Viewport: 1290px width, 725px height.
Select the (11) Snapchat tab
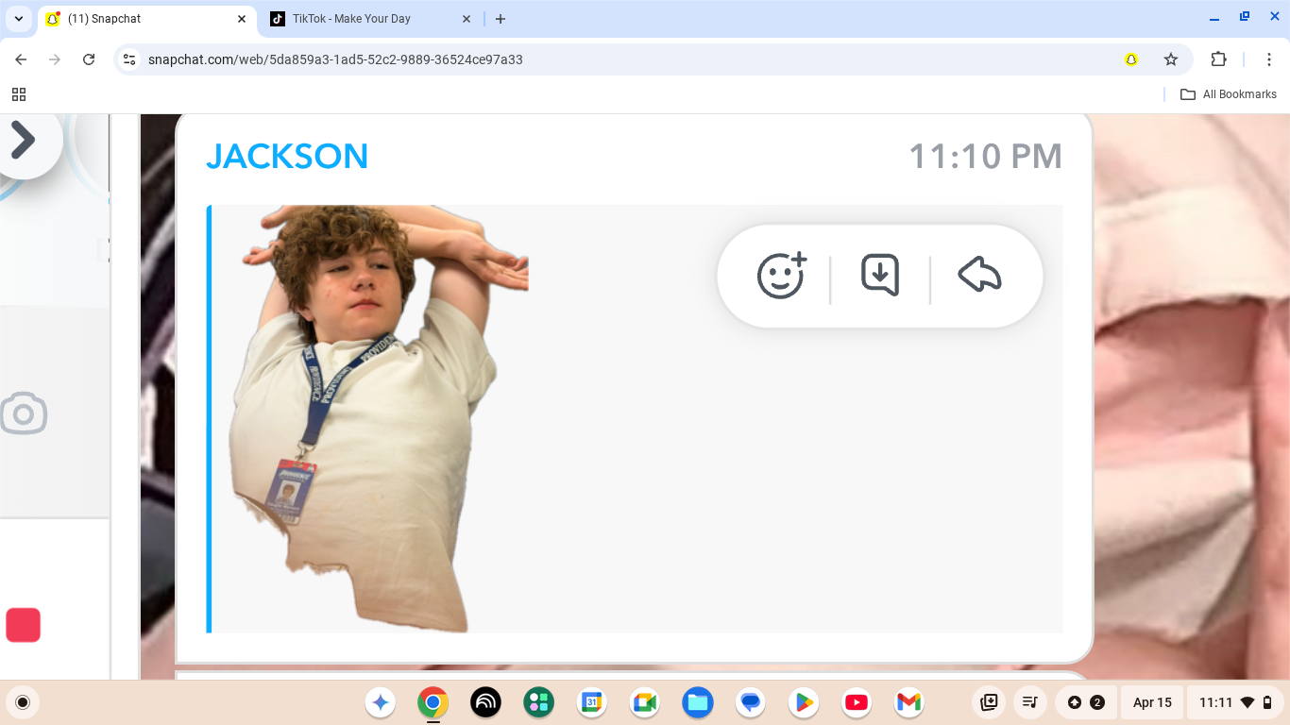pyautogui.click(x=142, y=19)
